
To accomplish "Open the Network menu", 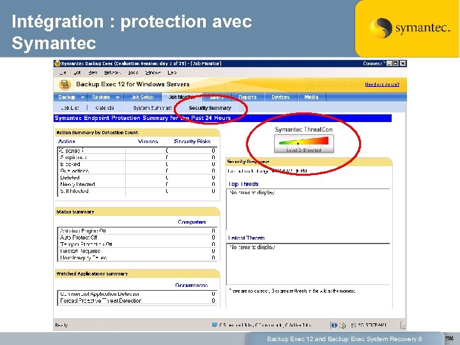I will [112, 73].
